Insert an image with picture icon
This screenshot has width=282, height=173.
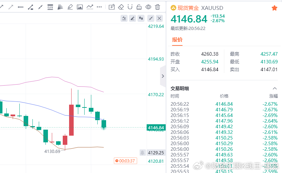(x=80, y=7)
